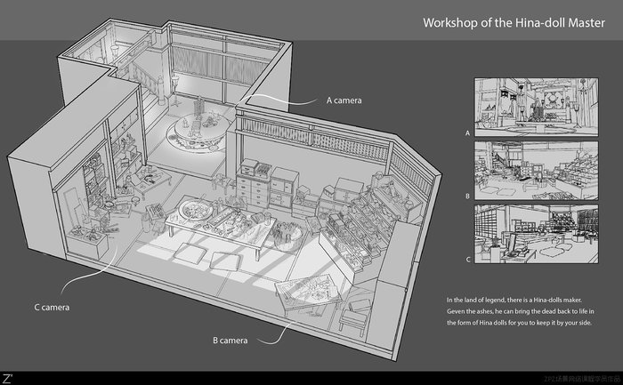Click the letter C beside third thumbnail
This screenshot has width=623, height=385.
point(467,259)
